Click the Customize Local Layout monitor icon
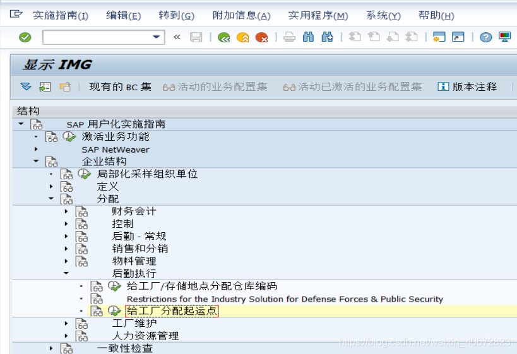This screenshot has height=354, width=517. tap(504, 37)
